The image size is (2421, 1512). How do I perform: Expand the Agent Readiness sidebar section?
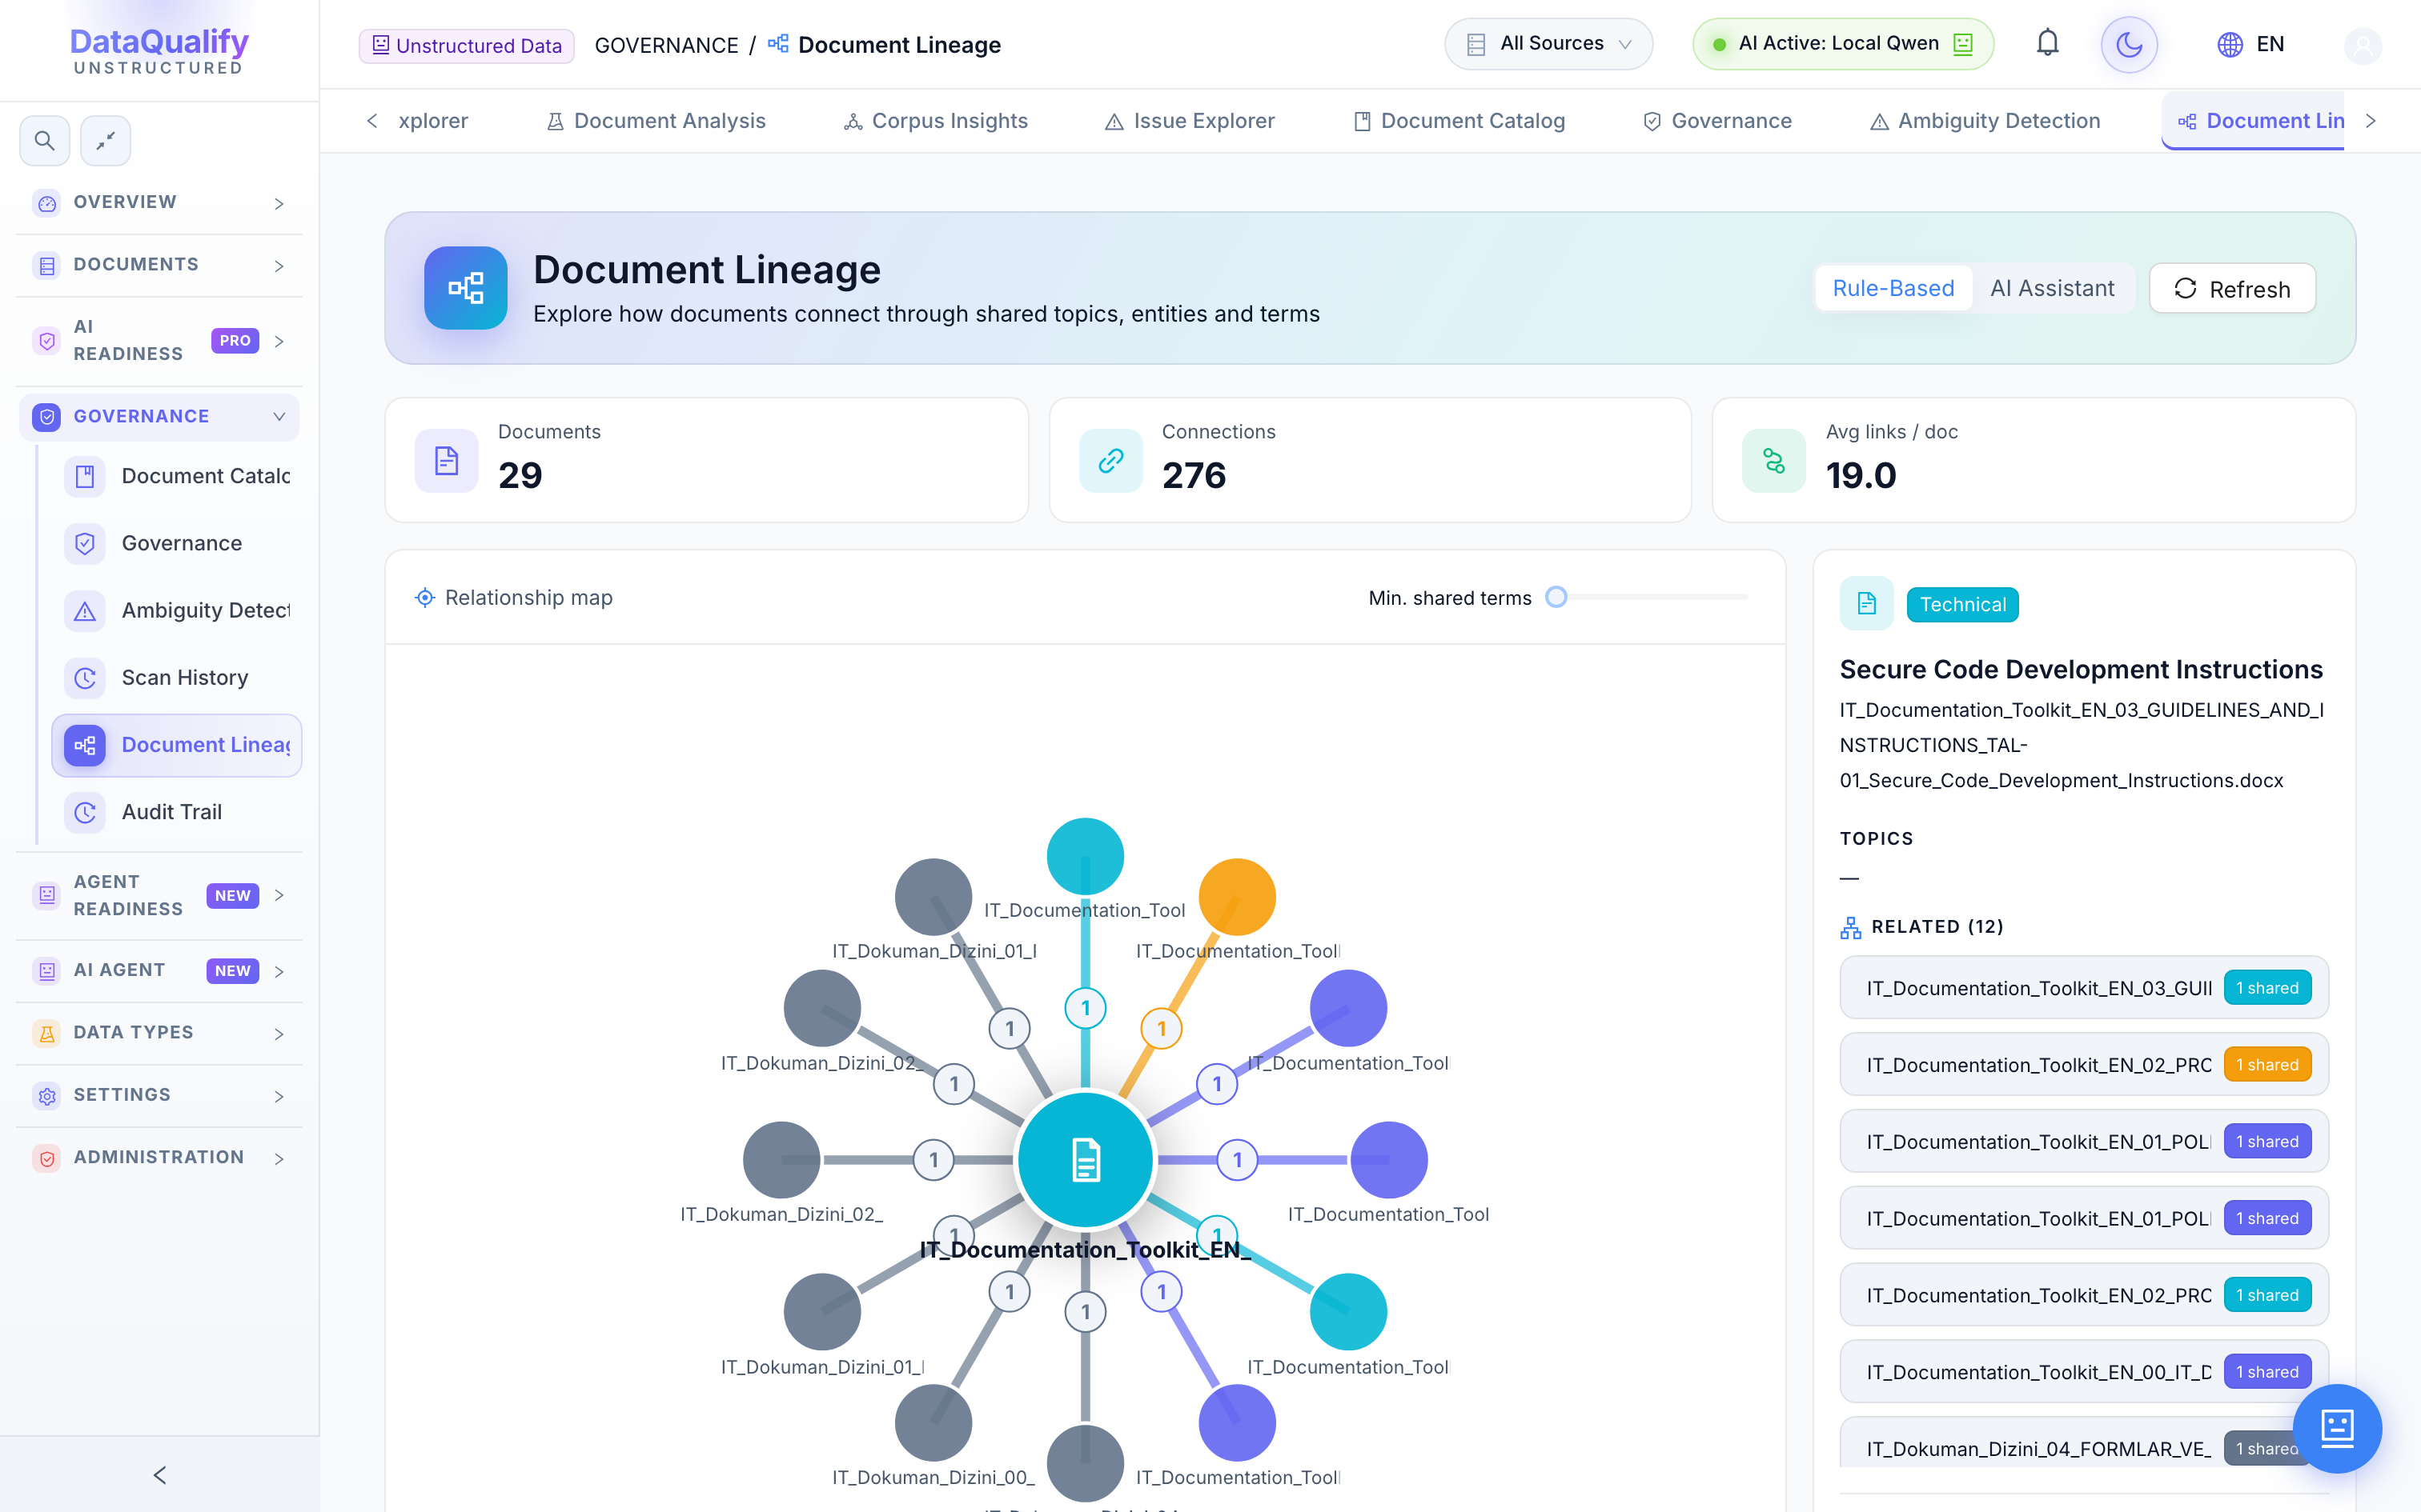click(159, 896)
